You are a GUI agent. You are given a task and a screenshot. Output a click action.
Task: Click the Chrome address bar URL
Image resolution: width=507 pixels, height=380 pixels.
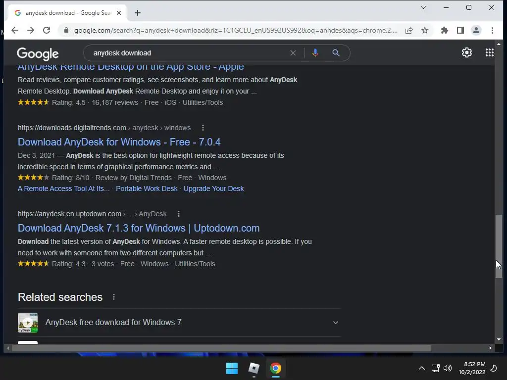(x=236, y=30)
